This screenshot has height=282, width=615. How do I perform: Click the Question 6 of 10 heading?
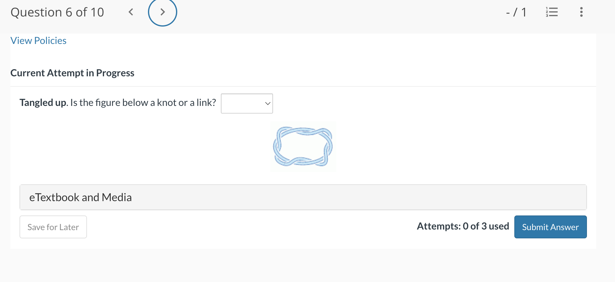(x=58, y=12)
